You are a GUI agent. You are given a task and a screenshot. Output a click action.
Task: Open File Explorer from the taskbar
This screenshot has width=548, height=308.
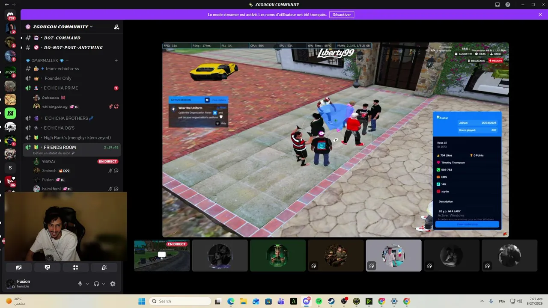[x=243, y=301]
